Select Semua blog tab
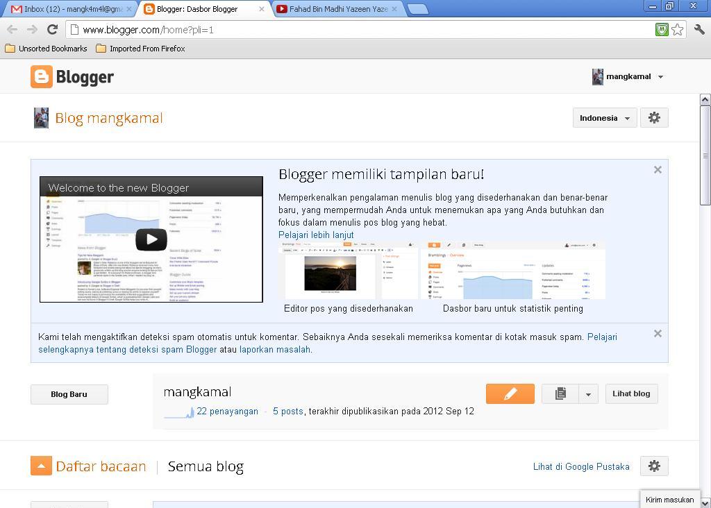This screenshot has height=508, width=711. (x=206, y=466)
